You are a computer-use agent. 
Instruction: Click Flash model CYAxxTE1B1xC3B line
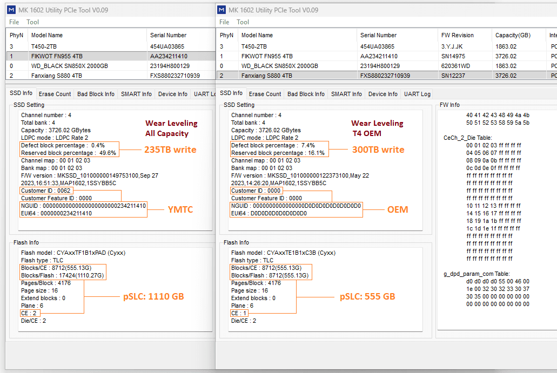point(284,253)
